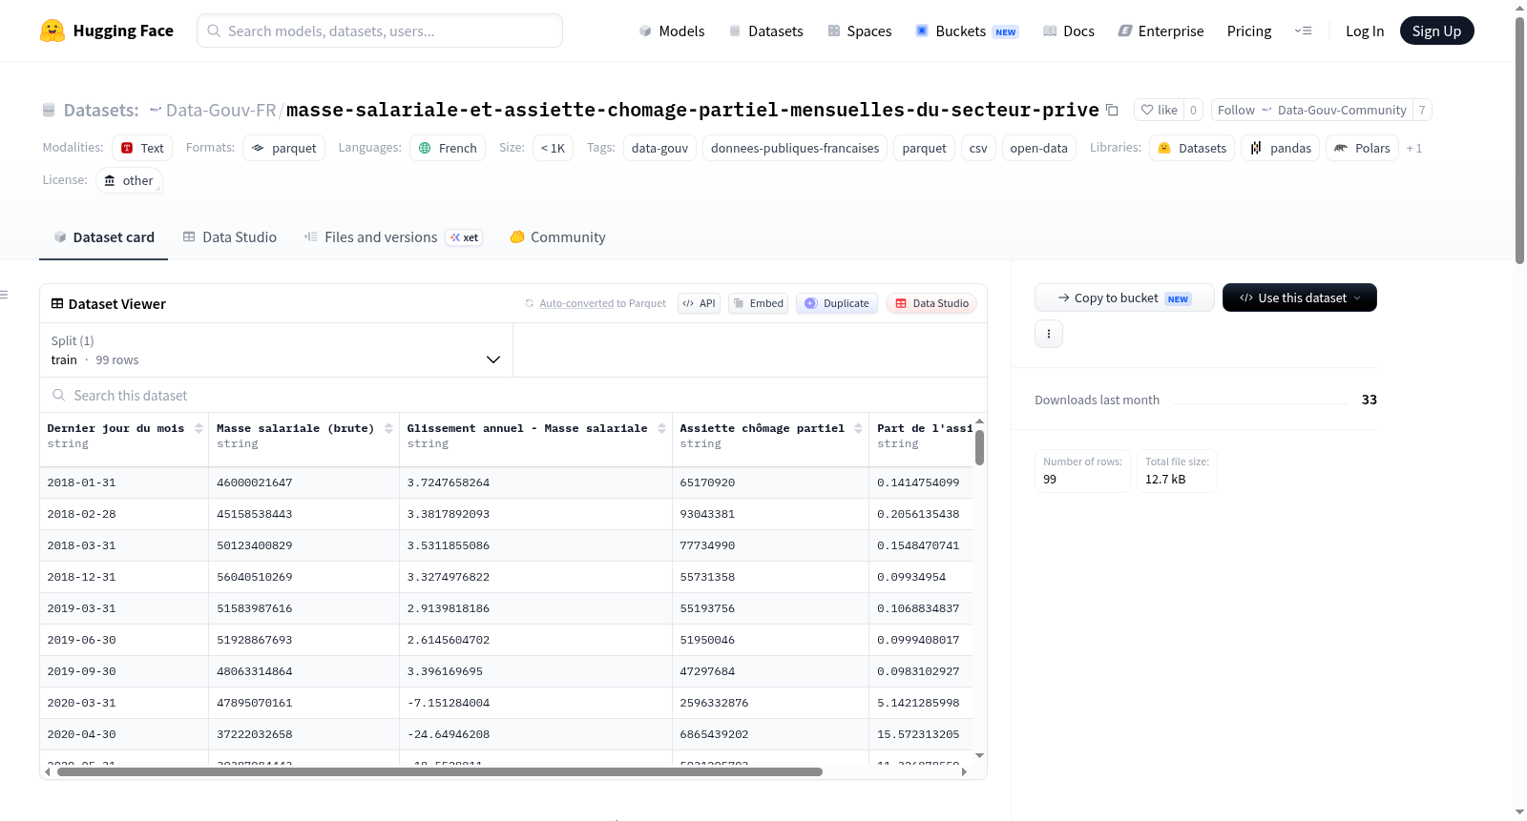Open the Auto-converted link
The width and height of the screenshot is (1527, 821).
point(576,303)
